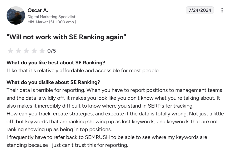Select the SEMRUSH mention in the review text
This screenshot has height=151, width=226.
(97, 137)
